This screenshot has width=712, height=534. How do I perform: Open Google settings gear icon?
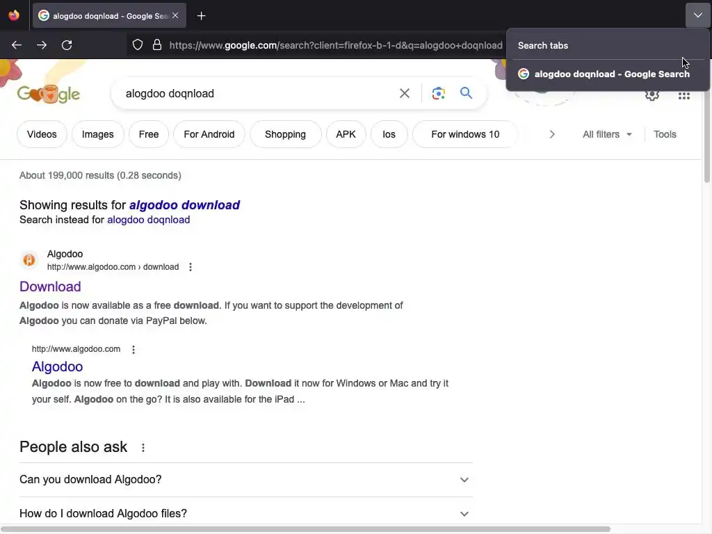click(652, 95)
